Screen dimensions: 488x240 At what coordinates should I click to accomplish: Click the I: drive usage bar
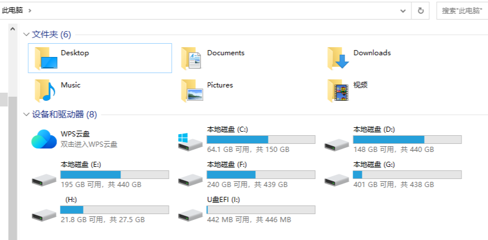click(261, 209)
